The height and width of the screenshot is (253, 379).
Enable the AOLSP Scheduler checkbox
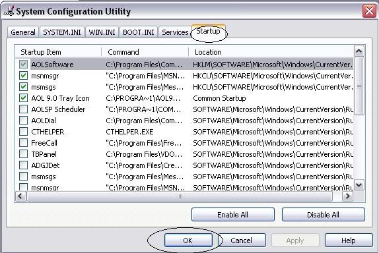(24, 109)
